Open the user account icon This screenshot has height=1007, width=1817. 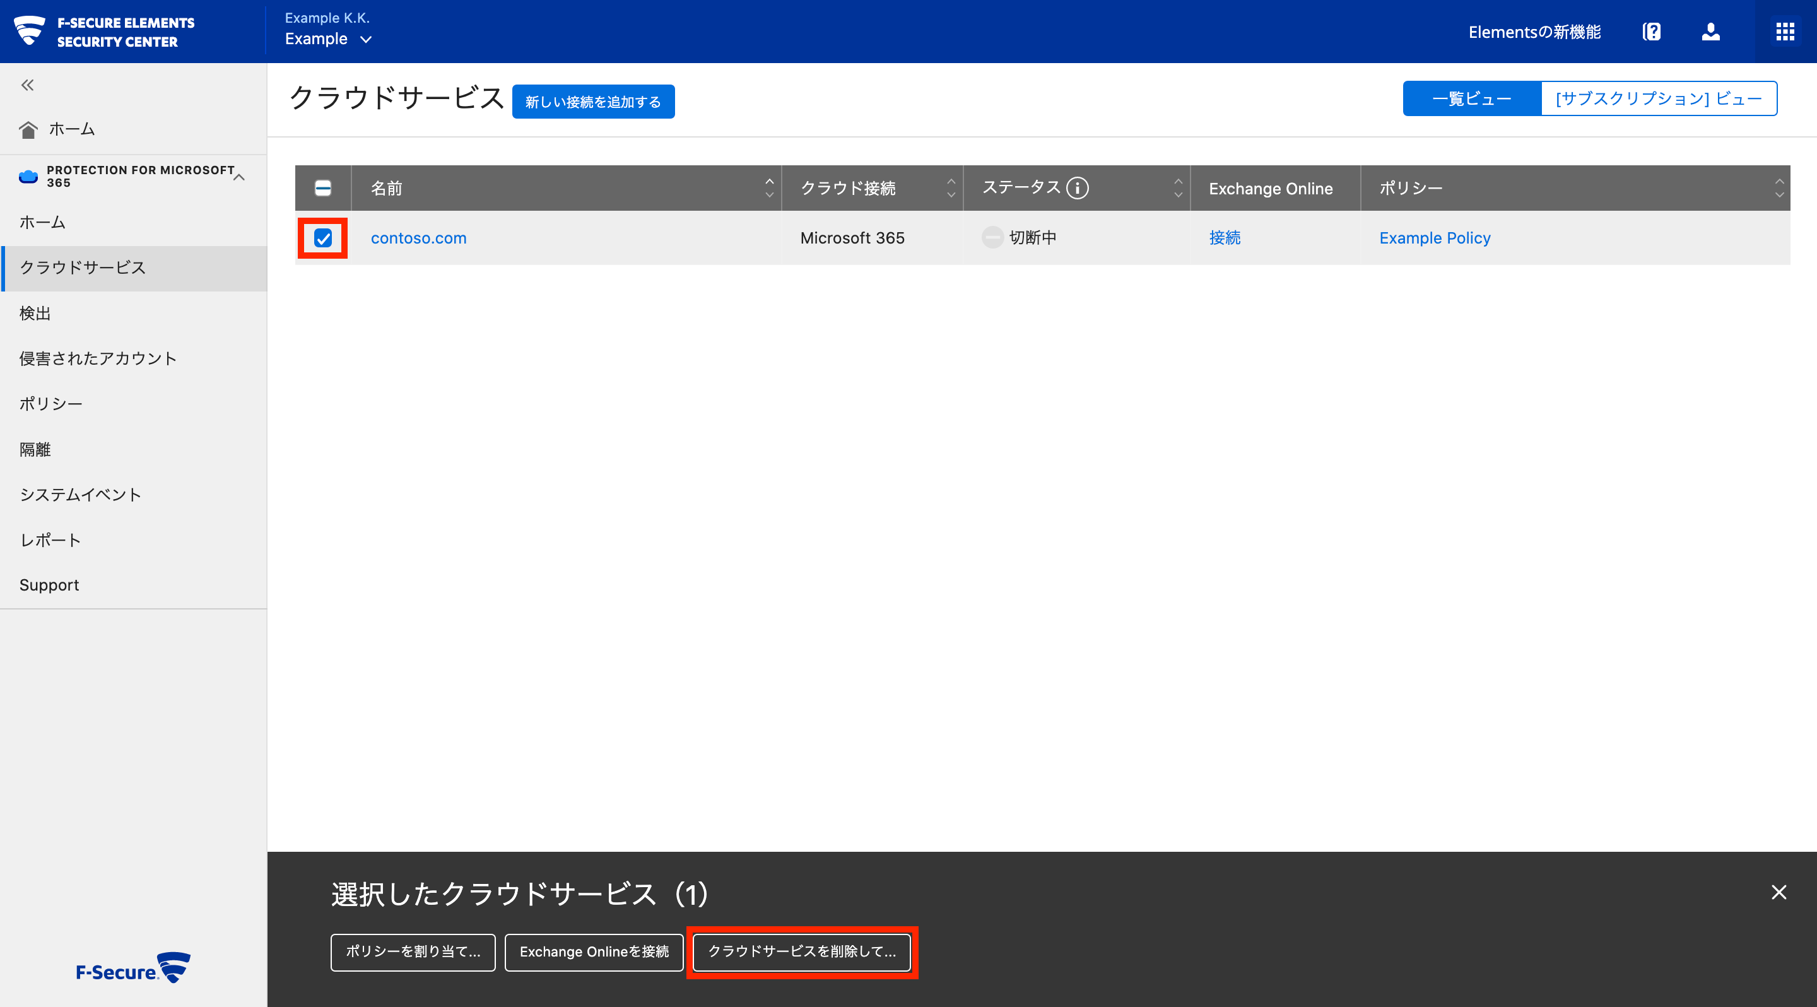1710,32
